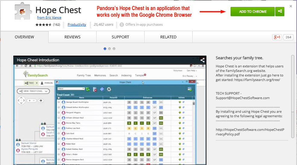Check the box for Charles Edward Reid
Image resolution: width=297 pixels, height=165 pixels.
59,139
